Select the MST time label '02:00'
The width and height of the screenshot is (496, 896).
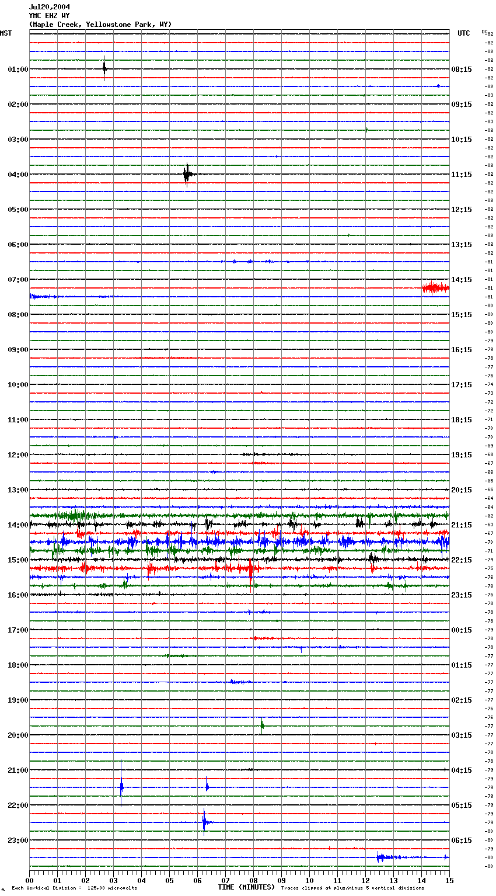point(18,105)
